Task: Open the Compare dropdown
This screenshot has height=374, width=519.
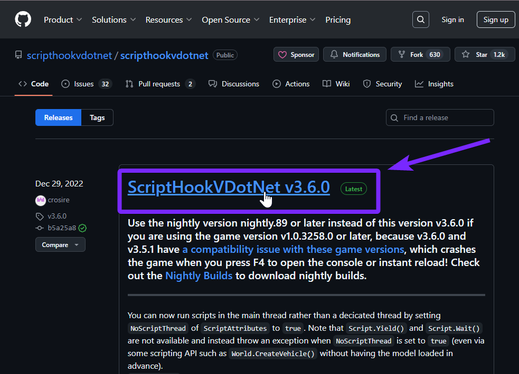Action: click(x=60, y=245)
